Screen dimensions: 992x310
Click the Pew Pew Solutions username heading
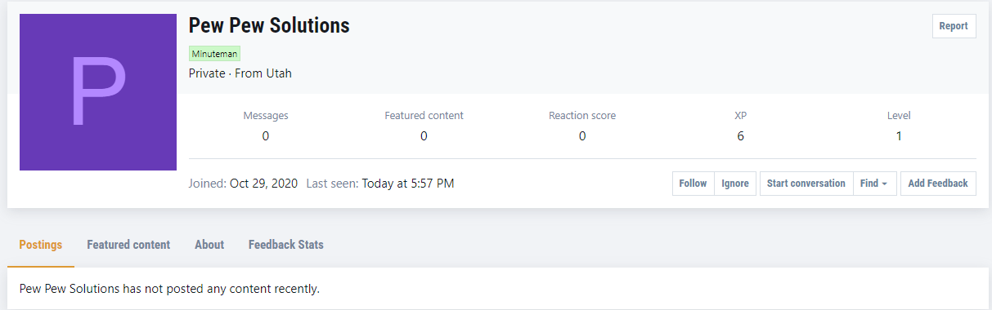(x=269, y=25)
